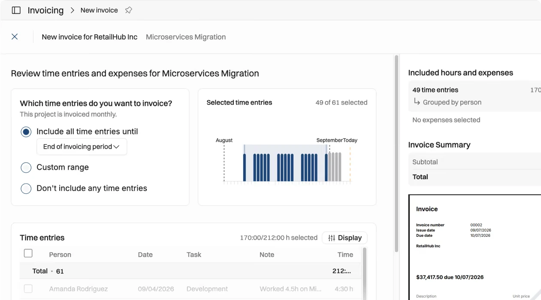Click 'New invoice for RetailHub Inc' title

pyautogui.click(x=90, y=37)
